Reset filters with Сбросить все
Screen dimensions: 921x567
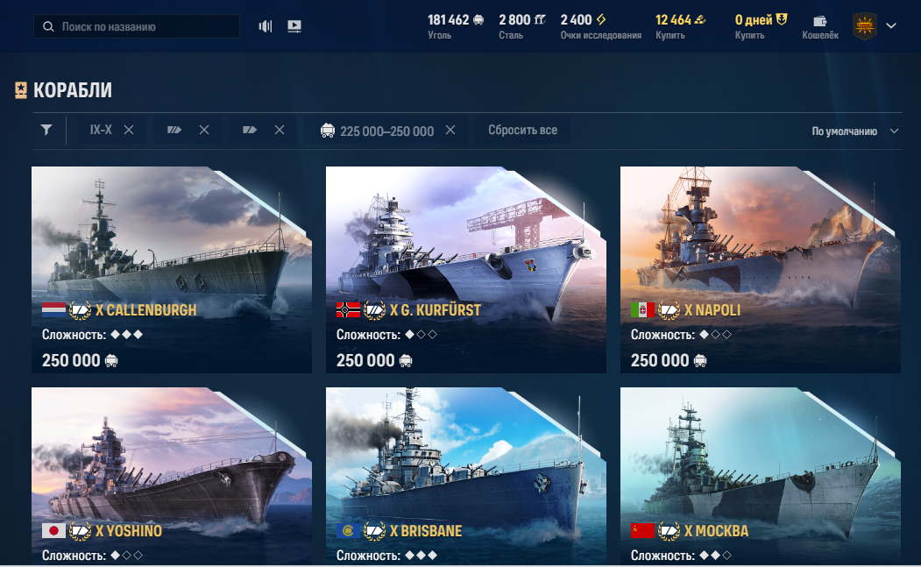523,130
